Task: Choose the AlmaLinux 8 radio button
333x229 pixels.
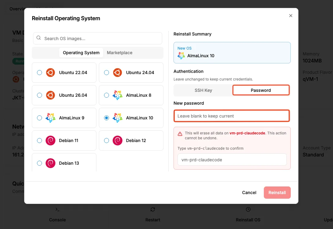Action: 107,95
